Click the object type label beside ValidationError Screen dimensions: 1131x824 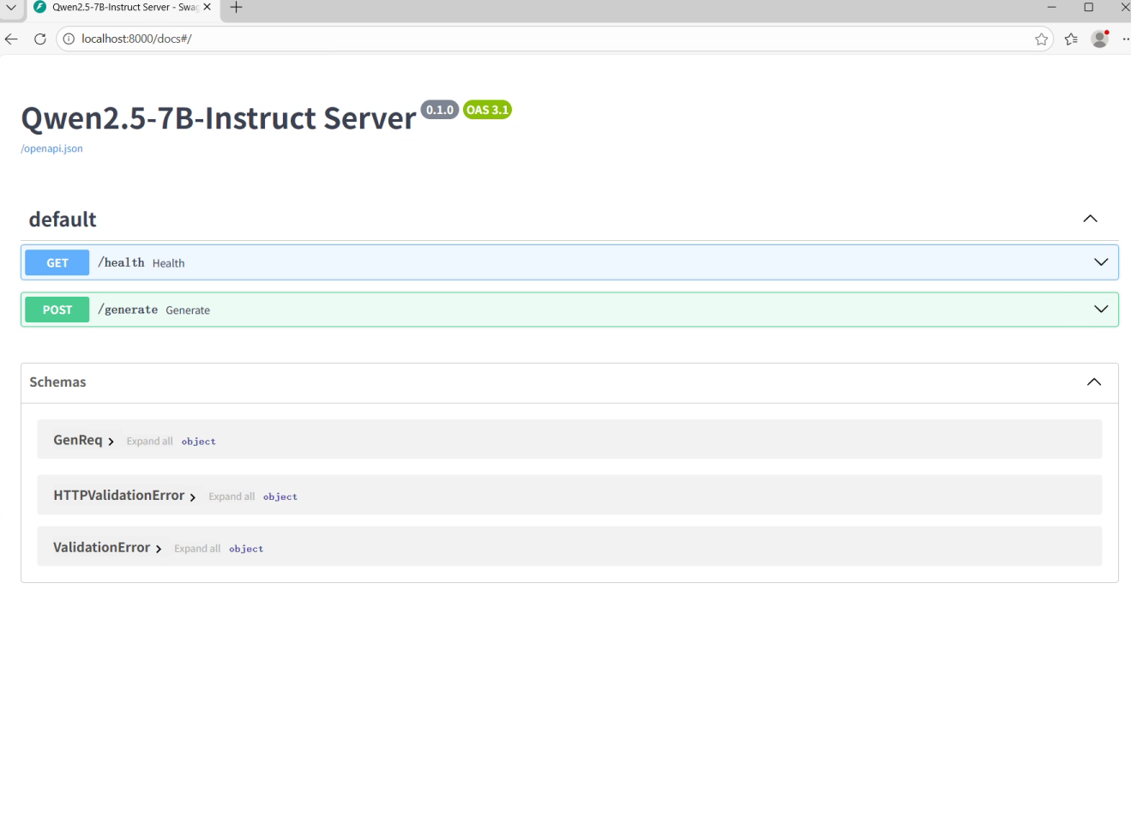pyautogui.click(x=246, y=549)
